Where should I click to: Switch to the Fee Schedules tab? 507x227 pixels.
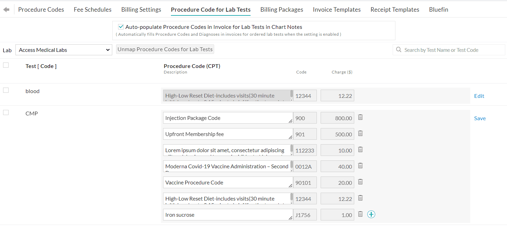point(92,9)
